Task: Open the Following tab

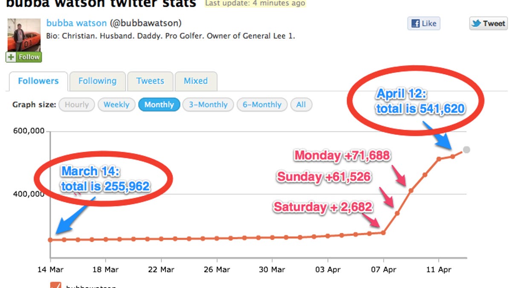Action: (97, 81)
